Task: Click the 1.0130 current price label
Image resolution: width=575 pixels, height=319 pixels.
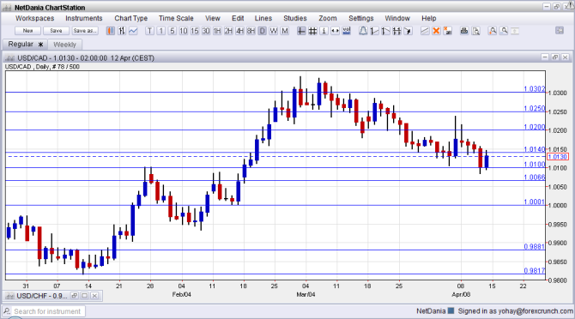Action: point(557,157)
